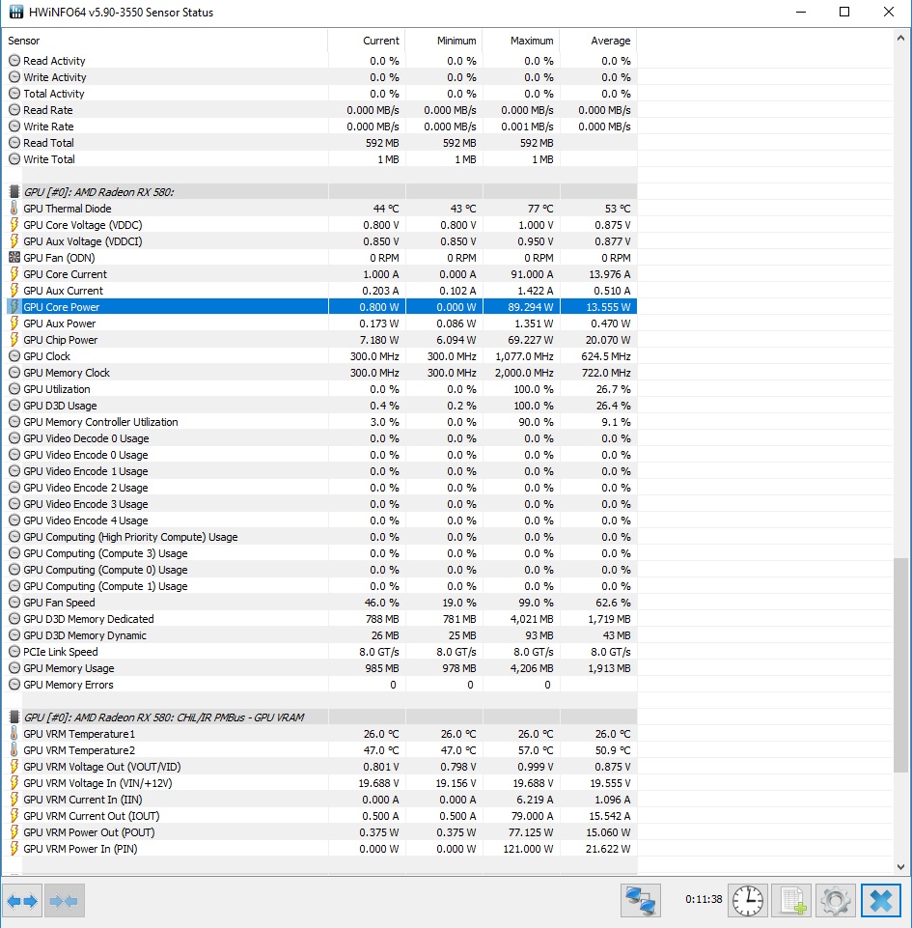Click circle icon beside GPU Memory Errors
Viewport: 912px width, 928px height.
pos(14,685)
